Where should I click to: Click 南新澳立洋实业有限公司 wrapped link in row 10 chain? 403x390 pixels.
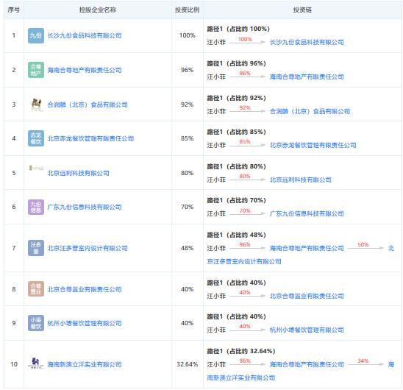[241, 378]
